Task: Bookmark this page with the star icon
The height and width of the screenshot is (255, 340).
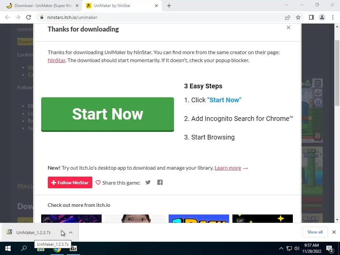Action: (x=298, y=17)
